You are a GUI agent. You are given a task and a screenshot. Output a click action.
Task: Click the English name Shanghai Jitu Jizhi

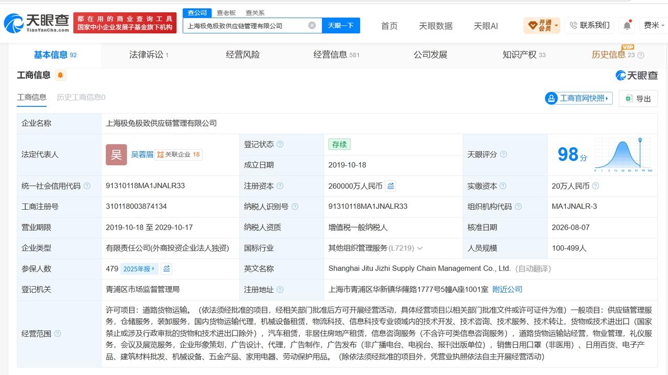419,268
